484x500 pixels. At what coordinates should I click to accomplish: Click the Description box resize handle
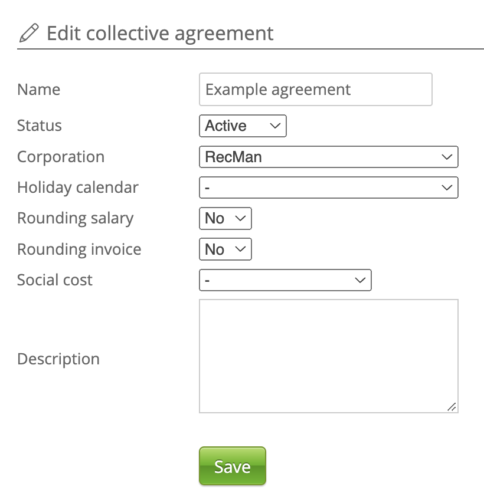(452, 406)
